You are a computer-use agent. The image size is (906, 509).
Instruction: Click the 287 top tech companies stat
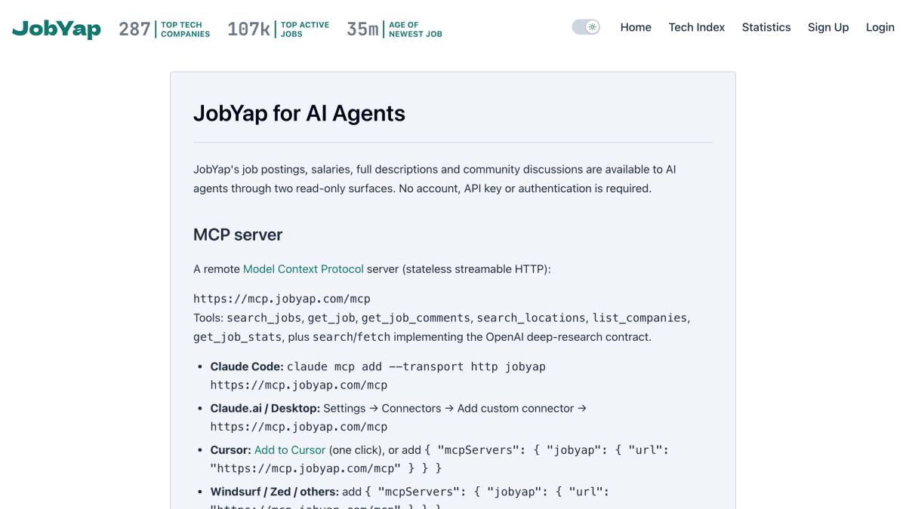[165, 29]
